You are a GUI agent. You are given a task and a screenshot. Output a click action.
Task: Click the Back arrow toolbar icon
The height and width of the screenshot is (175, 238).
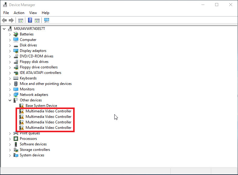pyautogui.click(x=4, y=20)
